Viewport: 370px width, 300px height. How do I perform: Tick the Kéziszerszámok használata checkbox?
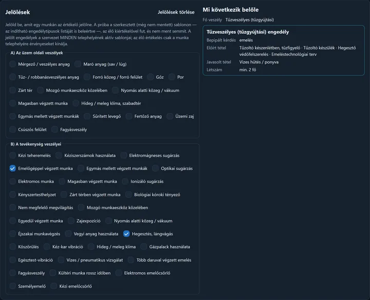coord(59,155)
